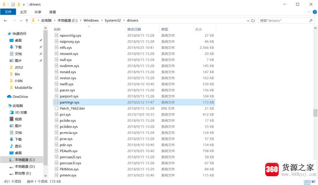Screen dimensions: 318x185
Task: Select the ntfs.sys file icon
Action: pyautogui.click(x=56, y=47)
